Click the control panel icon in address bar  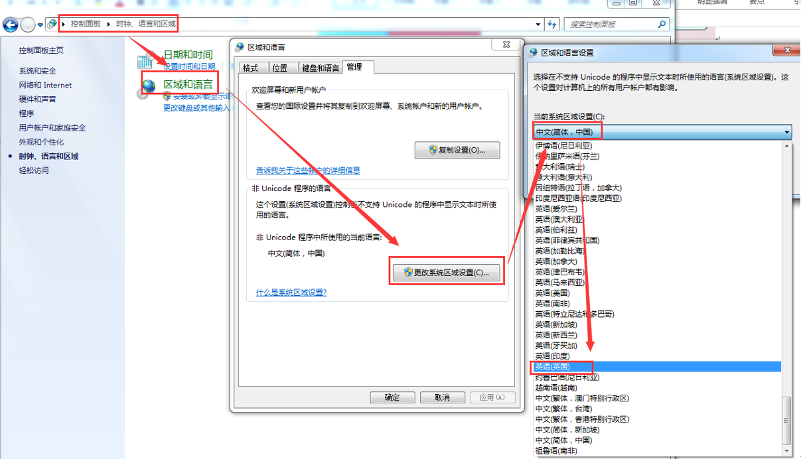52,25
